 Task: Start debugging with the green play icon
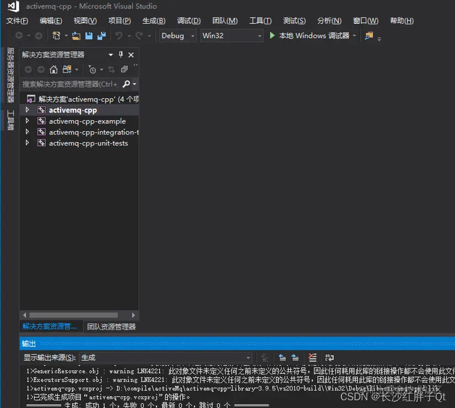click(272, 35)
